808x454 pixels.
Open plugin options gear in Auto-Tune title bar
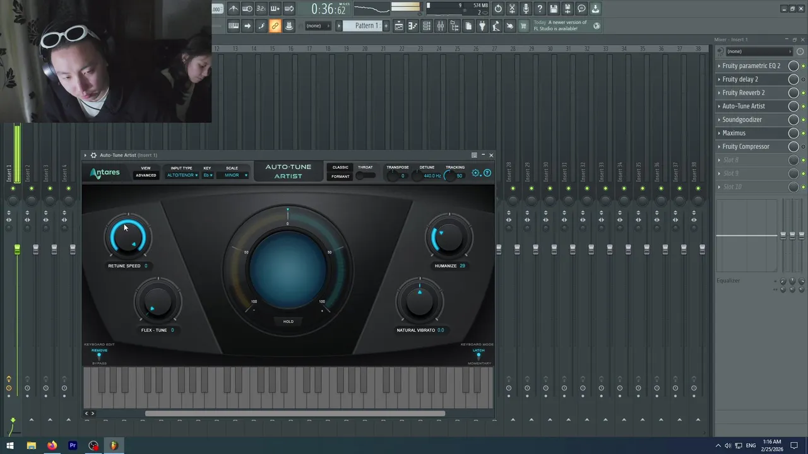[93, 155]
